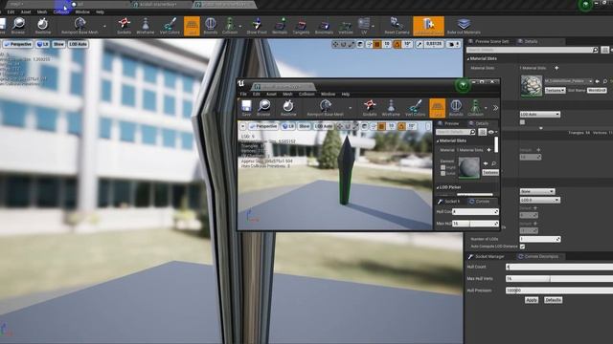Image resolution: width=613 pixels, height=344 pixels.
Task: Toggle Vert Colors in main window toolbar
Action: coord(170,26)
